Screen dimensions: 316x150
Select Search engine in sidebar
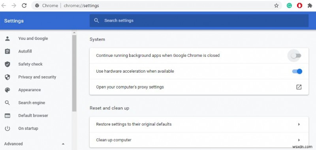[32, 103]
